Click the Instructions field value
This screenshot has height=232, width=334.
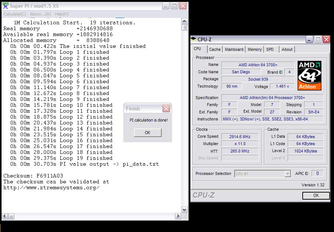tap(272, 119)
